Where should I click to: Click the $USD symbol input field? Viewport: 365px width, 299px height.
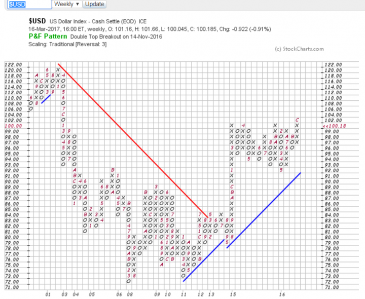pyautogui.click(x=29, y=4)
